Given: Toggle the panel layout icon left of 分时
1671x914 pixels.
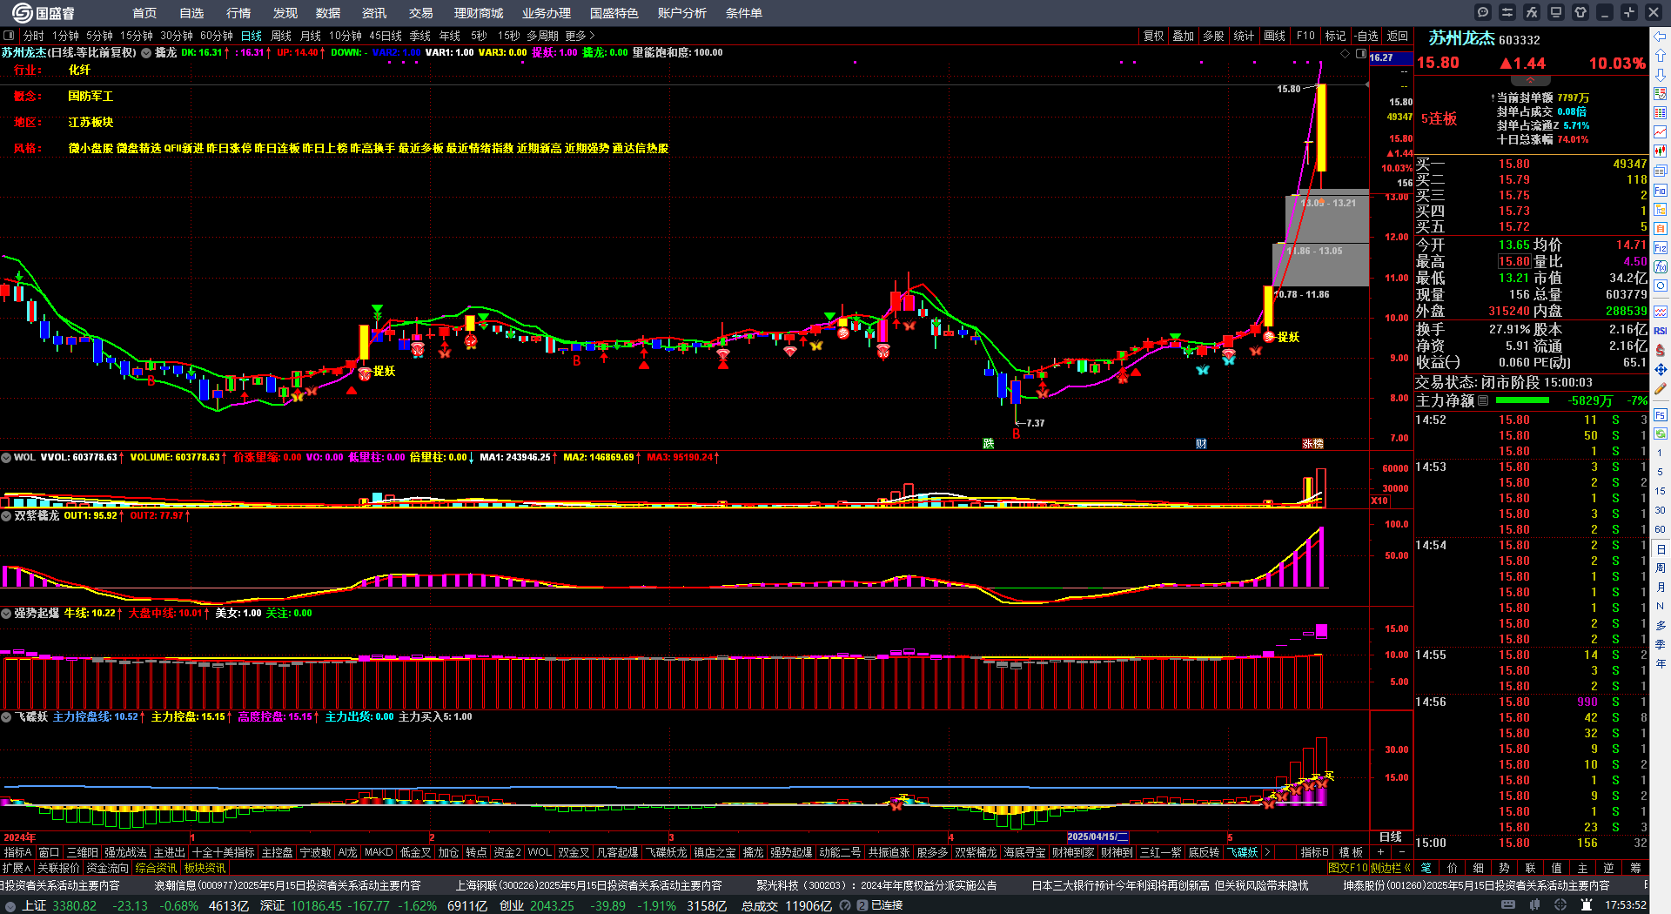Looking at the screenshot, I should 9,36.
